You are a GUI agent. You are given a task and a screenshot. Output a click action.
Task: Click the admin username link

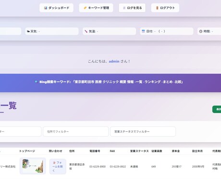point(114,61)
